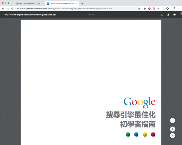Open the red translate extension icon
The image size is (182, 145).
point(154,8)
